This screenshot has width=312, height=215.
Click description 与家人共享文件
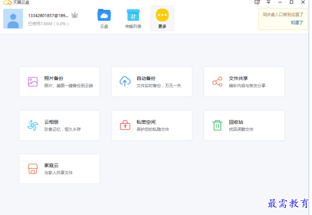click(58, 173)
